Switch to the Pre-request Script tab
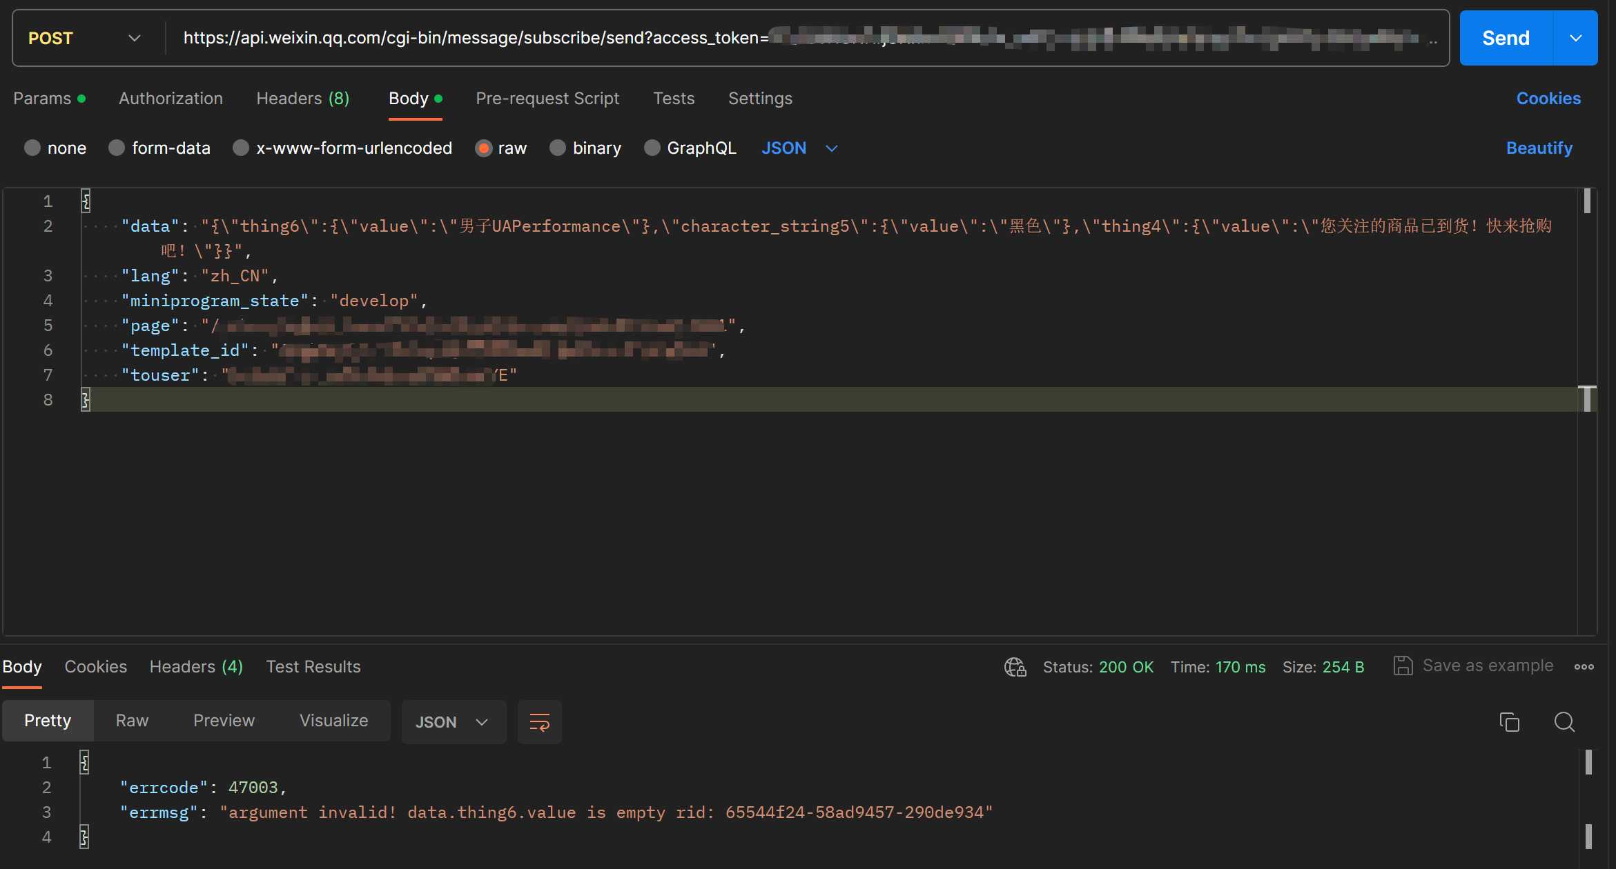This screenshot has width=1616, height=869. click(x=547, y=99)
